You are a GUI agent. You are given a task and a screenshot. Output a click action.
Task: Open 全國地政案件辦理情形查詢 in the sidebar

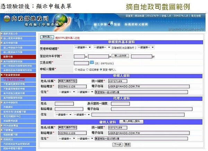click(18, 70)
